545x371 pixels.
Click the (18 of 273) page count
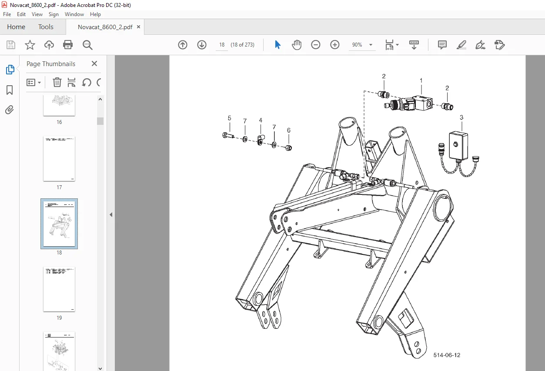pos(242,45)
